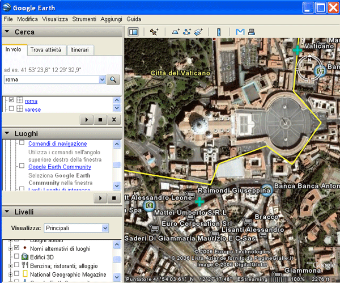The width and height of the screenshot is (340, 283).
Task: Click the email envelope toolbar icon
Action: click(x=240, y=32)
